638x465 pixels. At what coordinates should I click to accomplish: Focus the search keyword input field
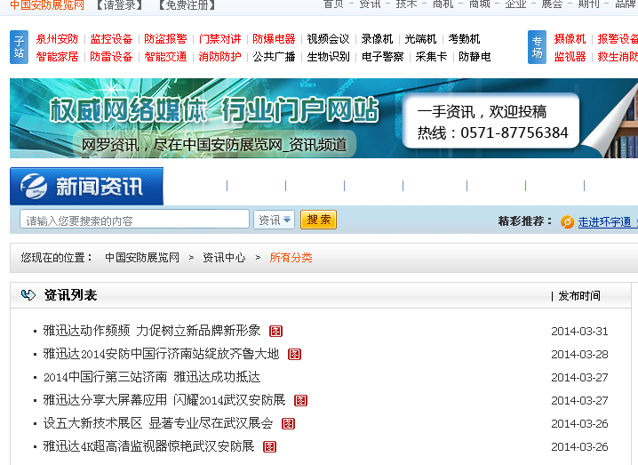click(x=134, y=220)
